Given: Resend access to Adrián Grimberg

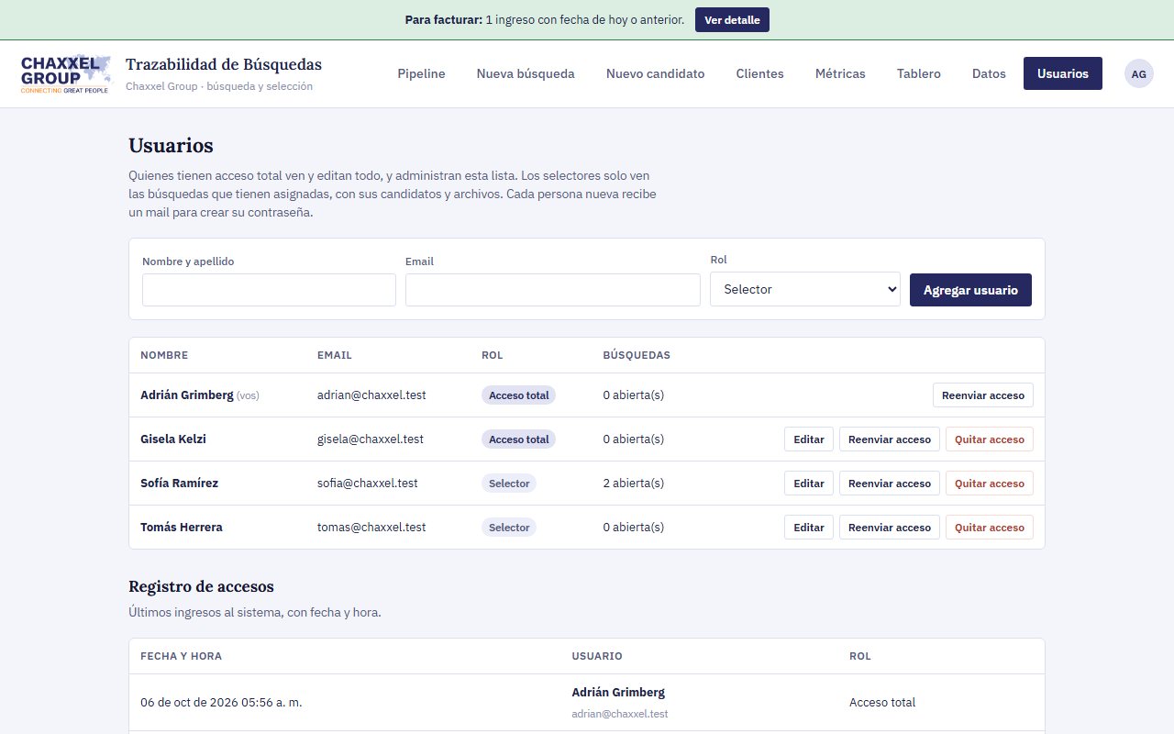Looking at the screenshot, I should tap(983, 395).
